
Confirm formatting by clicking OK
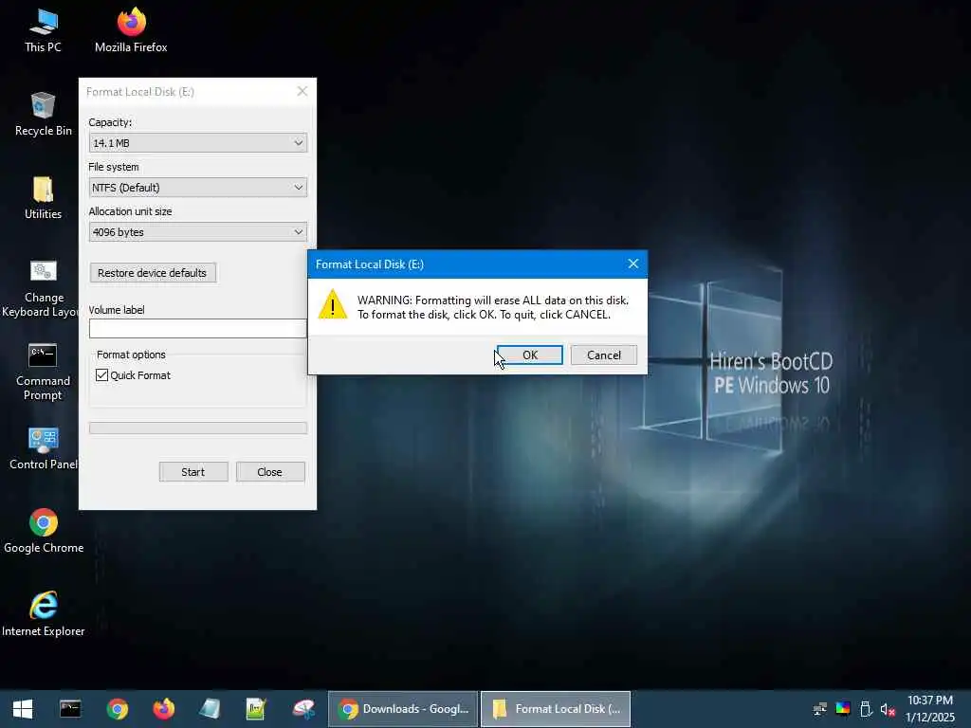529,355
